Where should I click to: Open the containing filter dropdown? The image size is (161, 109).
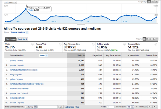click(x=30, y=107)
